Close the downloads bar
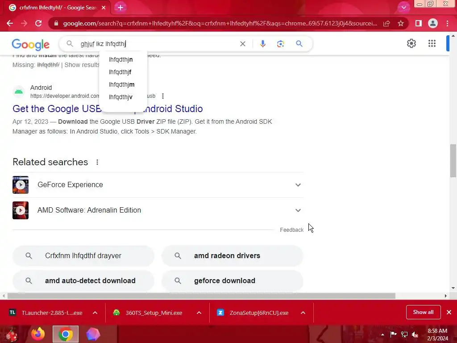 click(x=449, y=312)
